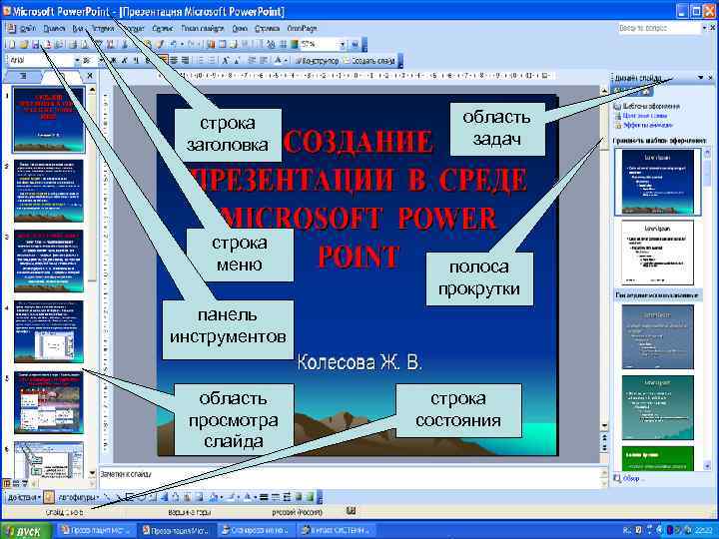Increase font size icon
The width and height of the screenshot is (719, 539).
tap(226, 61)
